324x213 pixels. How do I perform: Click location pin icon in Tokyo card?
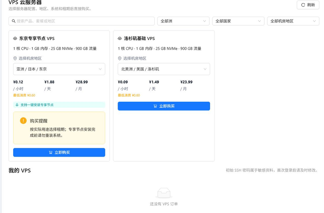(15, 59)
